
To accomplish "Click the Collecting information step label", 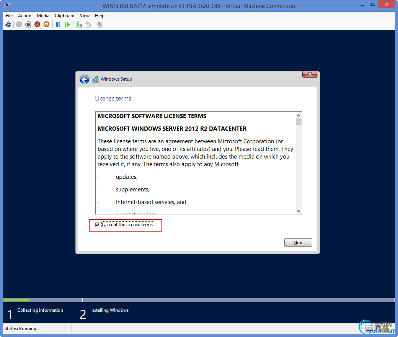I will [40, 310].
